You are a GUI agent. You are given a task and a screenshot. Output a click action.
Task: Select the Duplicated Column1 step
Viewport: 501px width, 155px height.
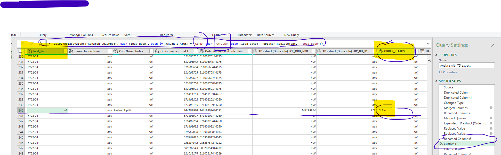coord(458,98)
